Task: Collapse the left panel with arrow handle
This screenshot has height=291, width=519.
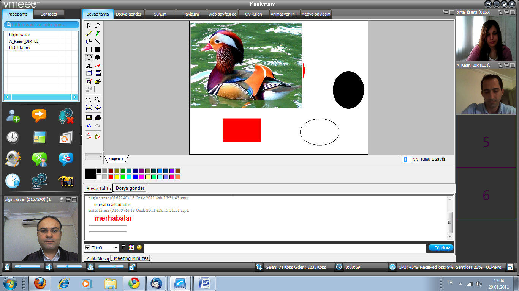Action: [81, 135]
